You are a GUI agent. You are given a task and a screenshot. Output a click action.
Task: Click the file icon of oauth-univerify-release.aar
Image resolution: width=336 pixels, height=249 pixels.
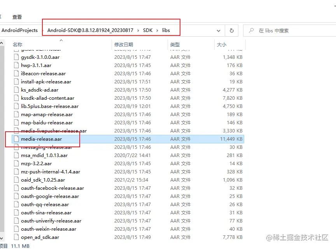(16, 221)
